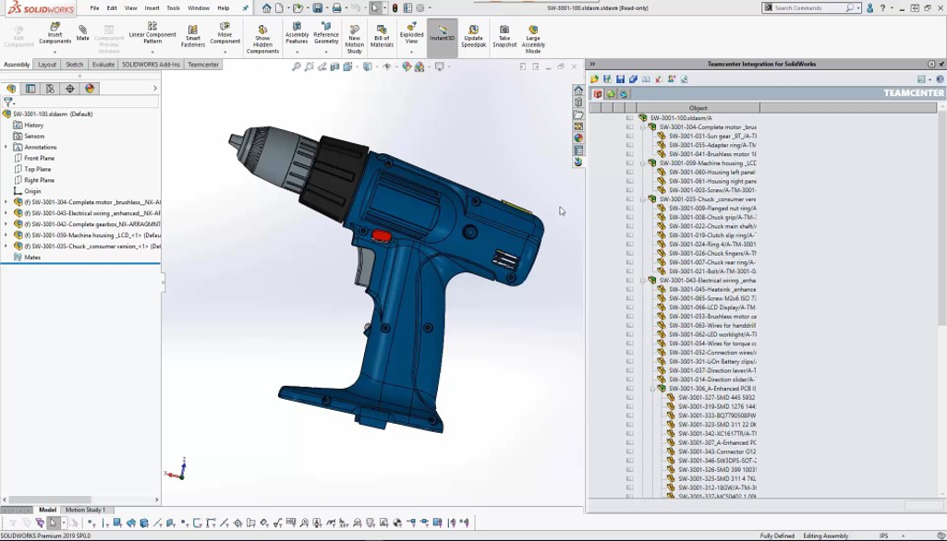Open the DisplayManager appearance color tab
Screen dimensions: 947x541
tap(90, 89)
